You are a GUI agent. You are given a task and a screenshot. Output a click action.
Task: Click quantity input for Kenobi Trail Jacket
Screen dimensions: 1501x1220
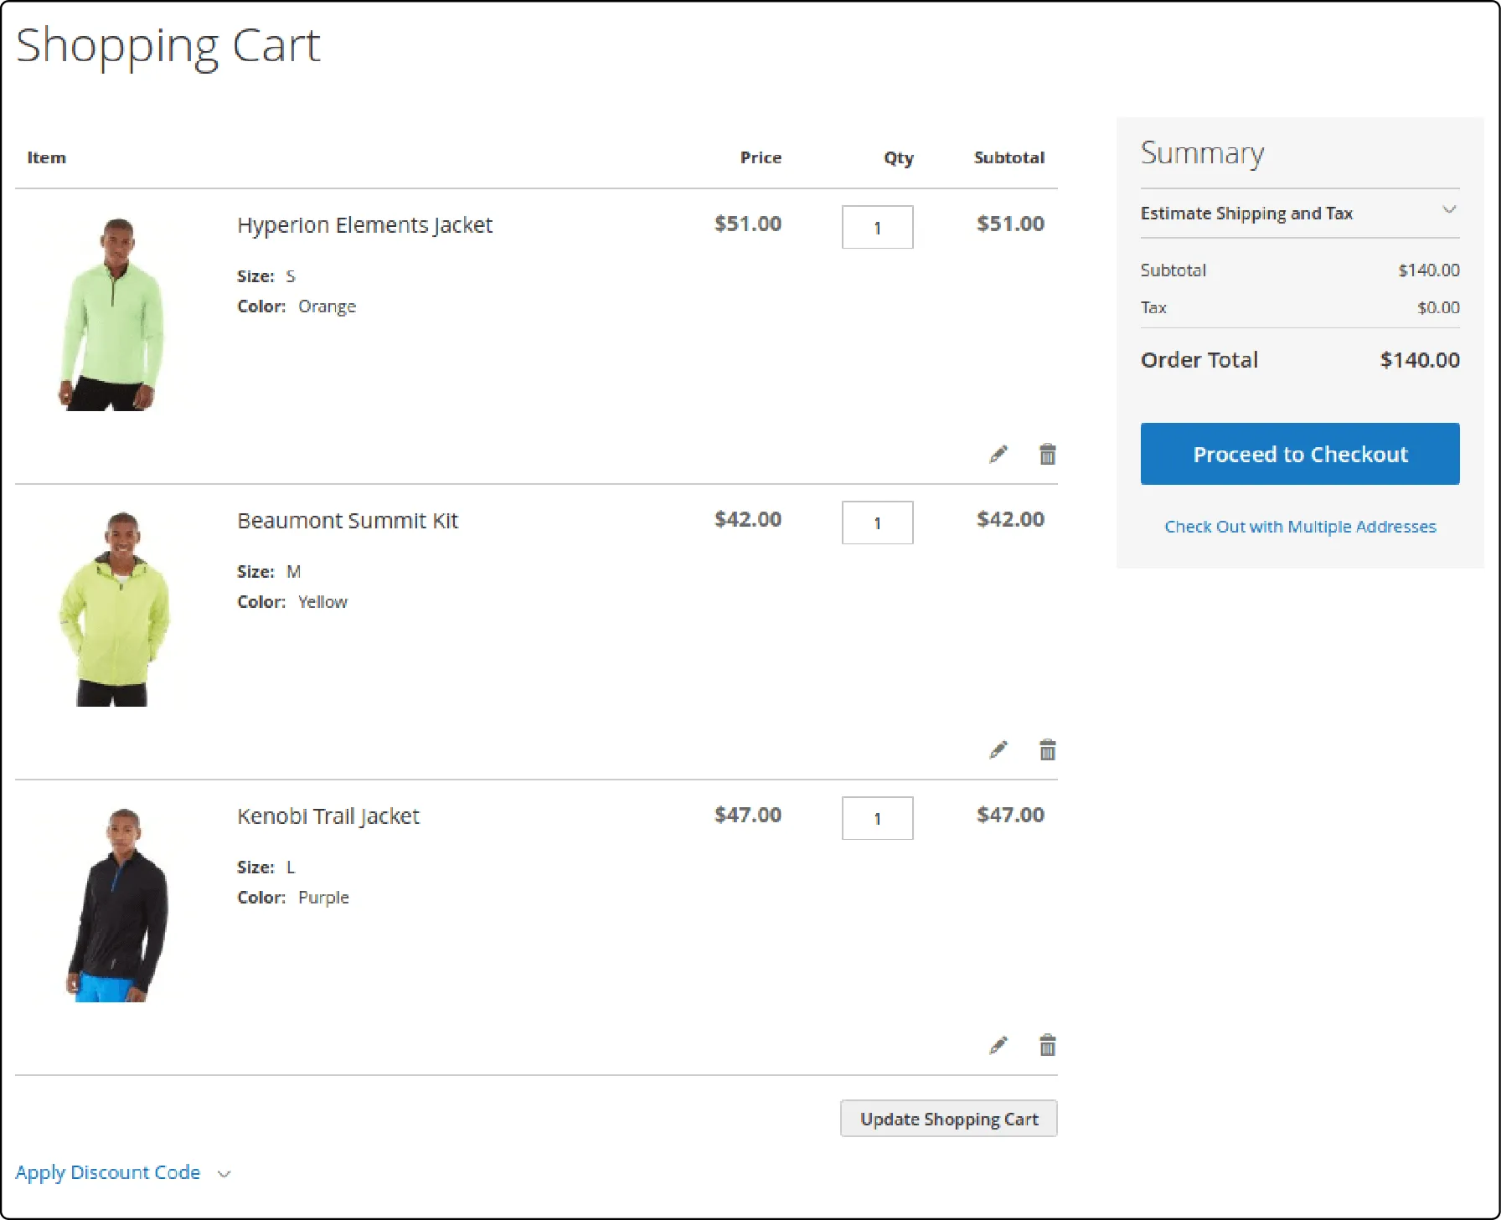click(x=877, y=819)
